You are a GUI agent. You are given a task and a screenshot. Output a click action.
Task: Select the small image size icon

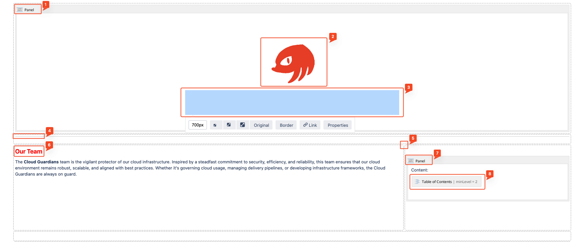pyautogui.click(x=215, y=125)
